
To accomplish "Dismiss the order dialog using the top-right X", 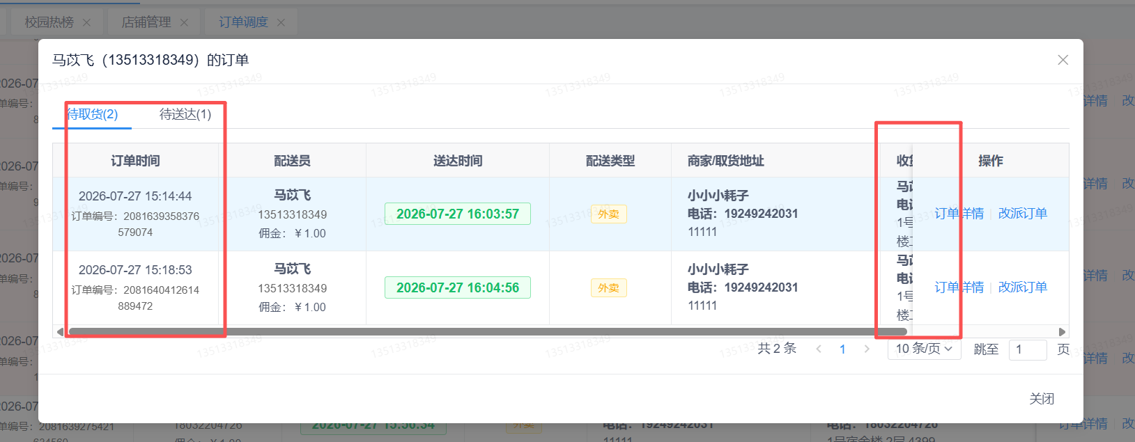I will coord(1063,60).
